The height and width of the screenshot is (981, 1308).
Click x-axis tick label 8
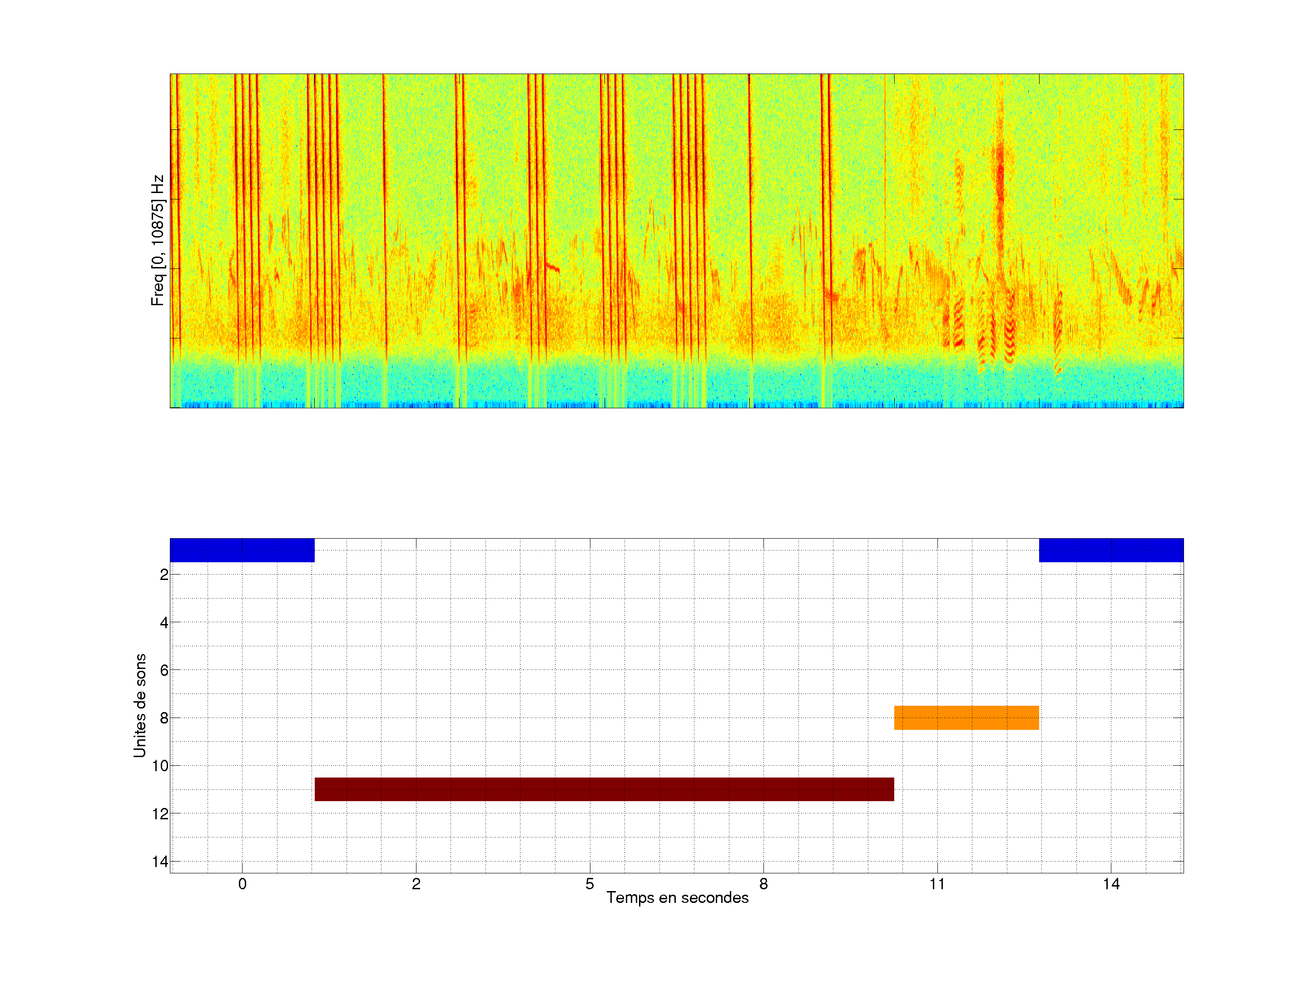point(763,884)
